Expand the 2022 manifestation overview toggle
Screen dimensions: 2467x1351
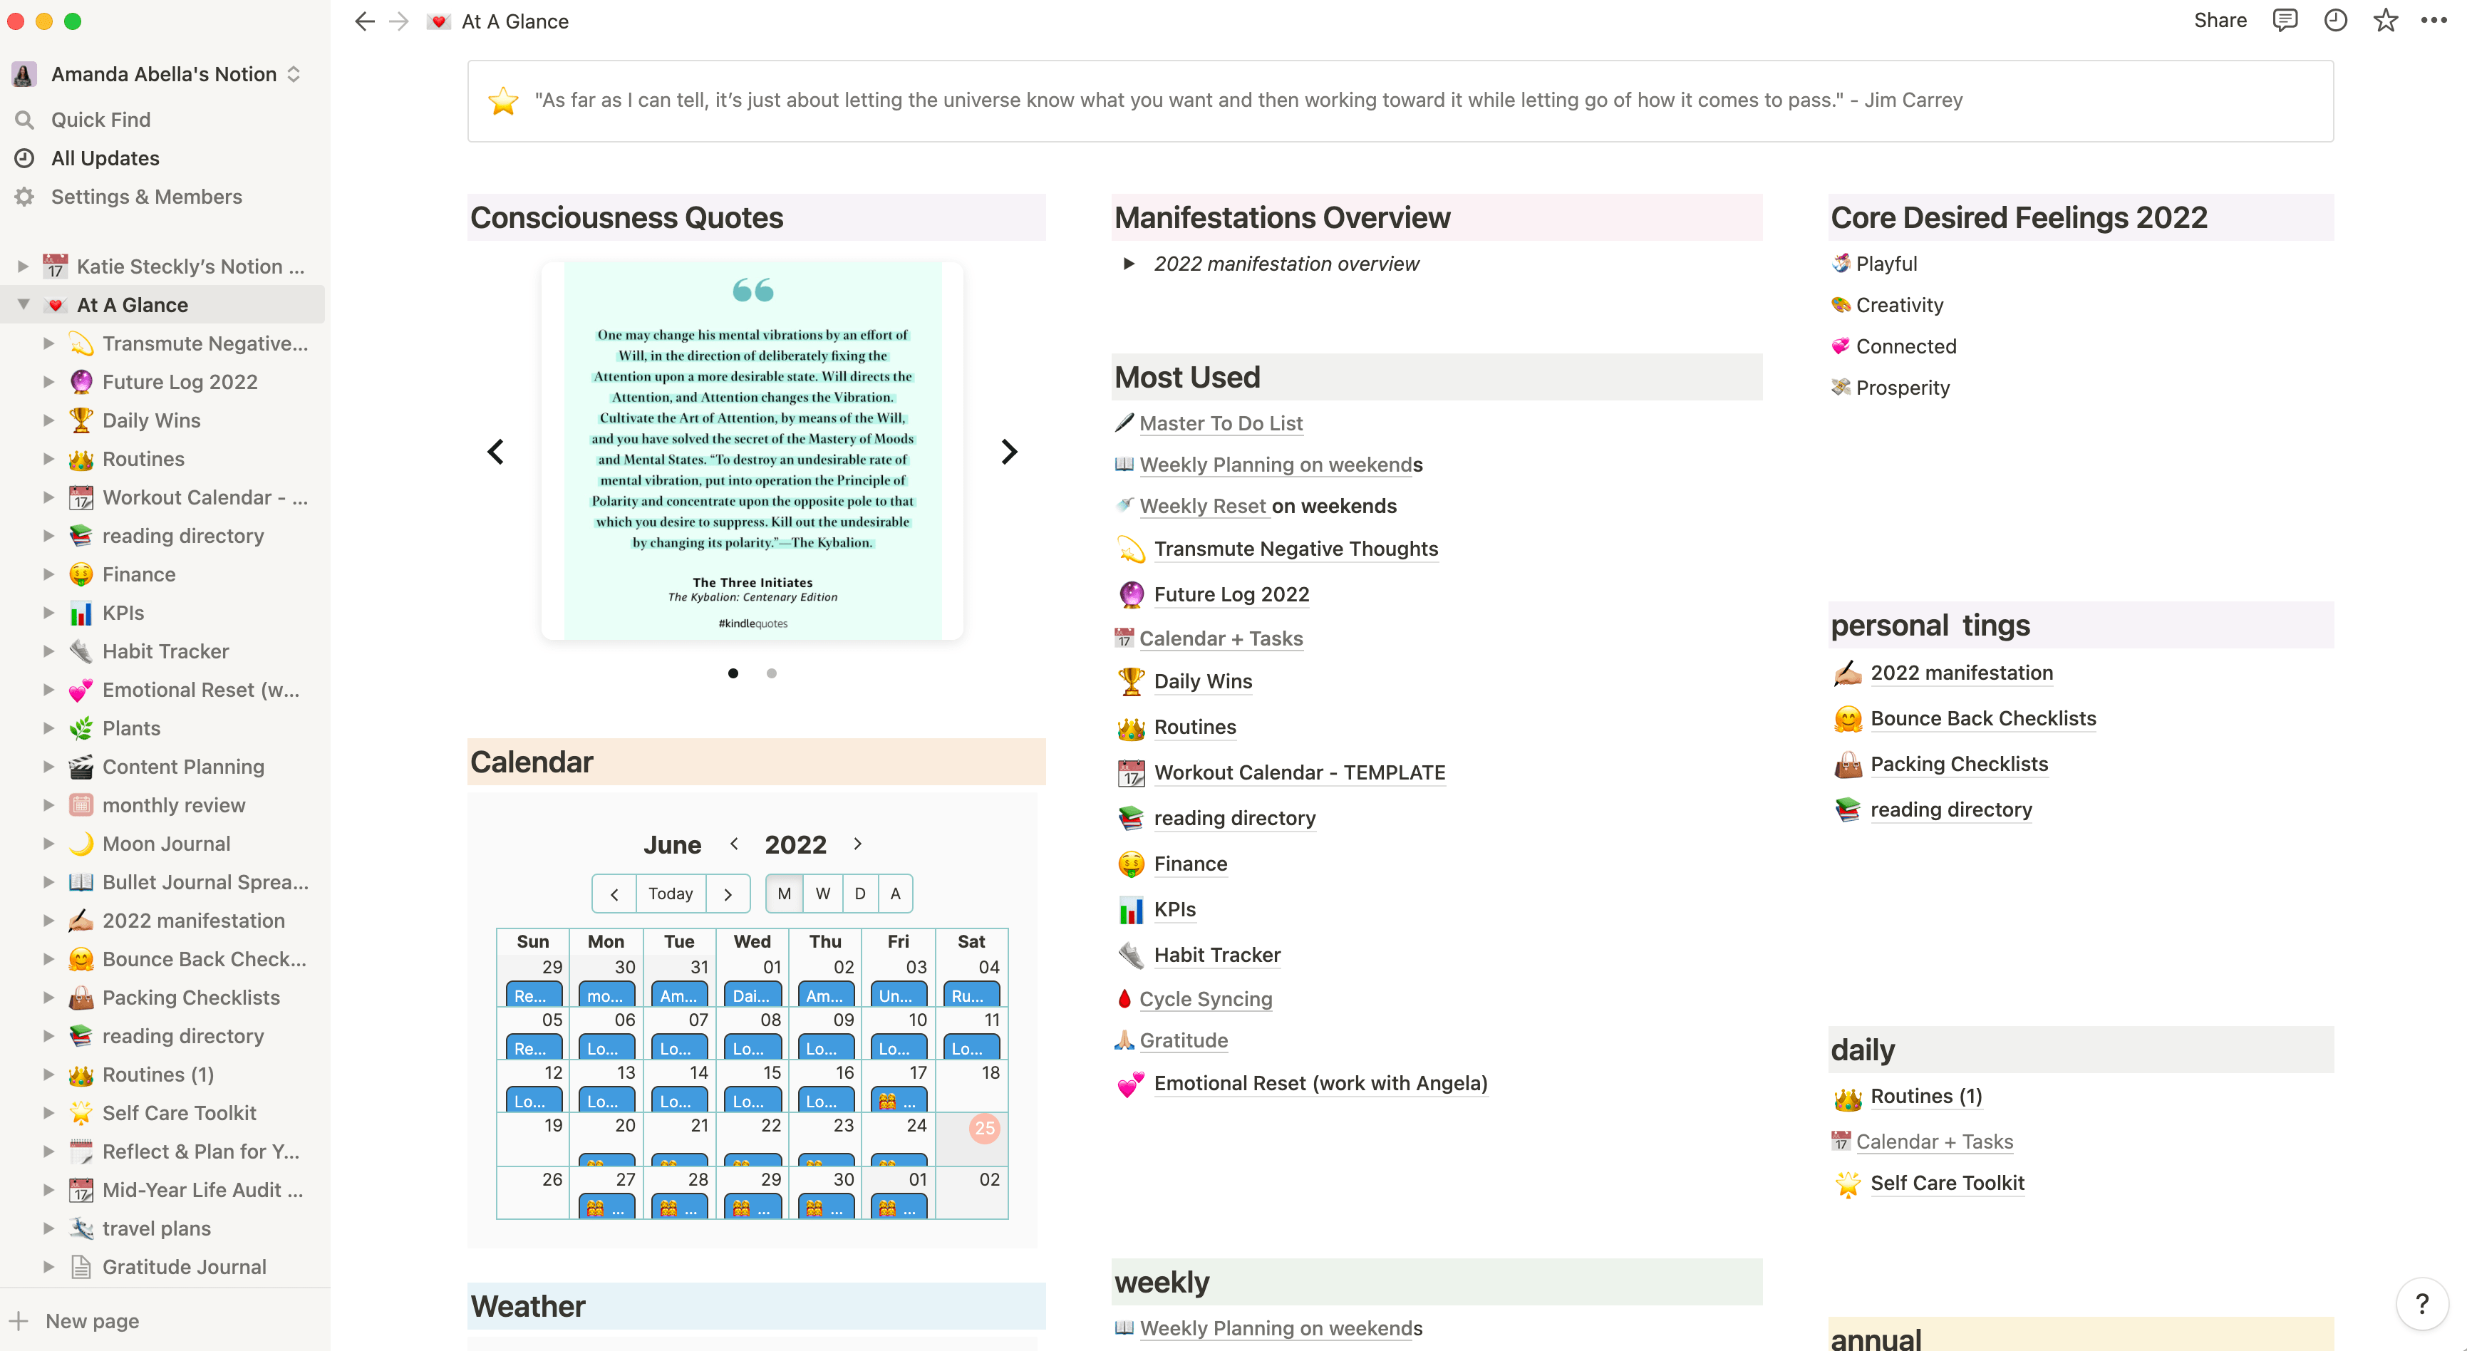pyautogui.click(x=1128, y=264)
